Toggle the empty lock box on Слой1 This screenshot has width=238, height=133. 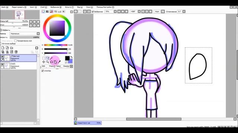coord(2,67)
